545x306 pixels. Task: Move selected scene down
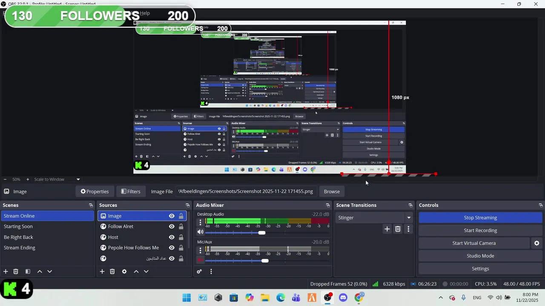tap(49, 272)
